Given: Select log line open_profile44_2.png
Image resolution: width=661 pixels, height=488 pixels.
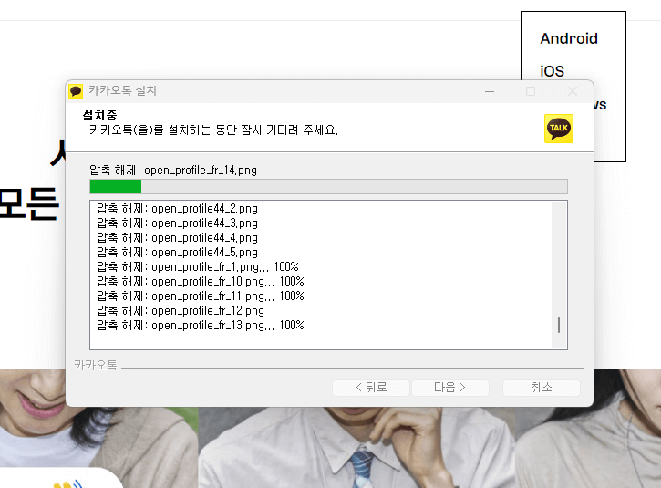Looking at the screenshot, I should (177, 208).
